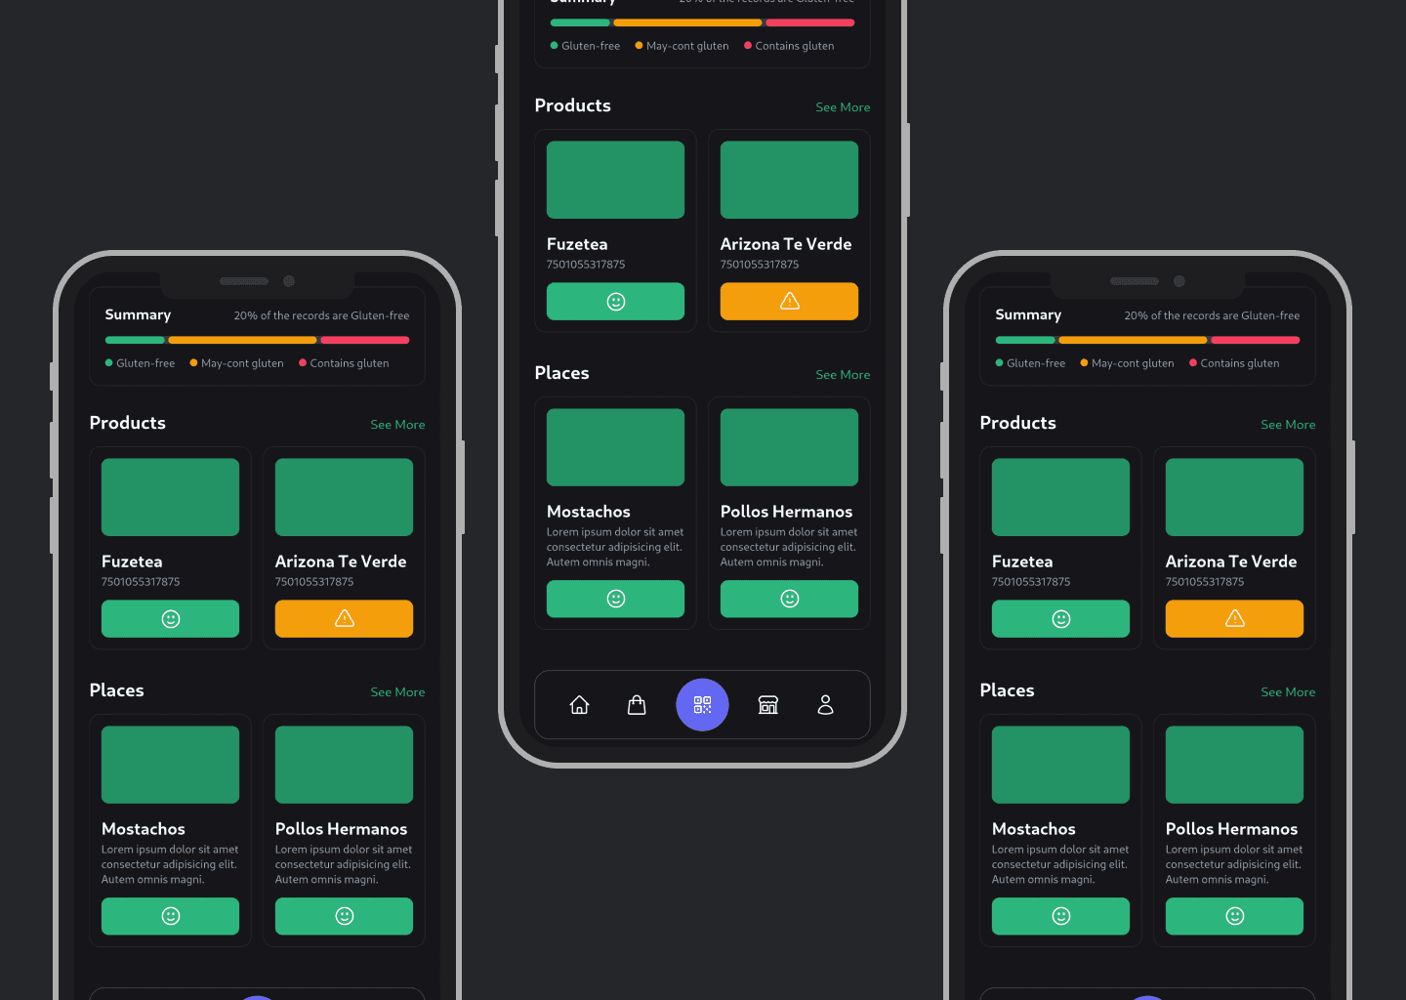Viewport: 1406px width, 1000px height.
Task: Tap shopping bag icon in center phone nav bar
Action: 637,704
